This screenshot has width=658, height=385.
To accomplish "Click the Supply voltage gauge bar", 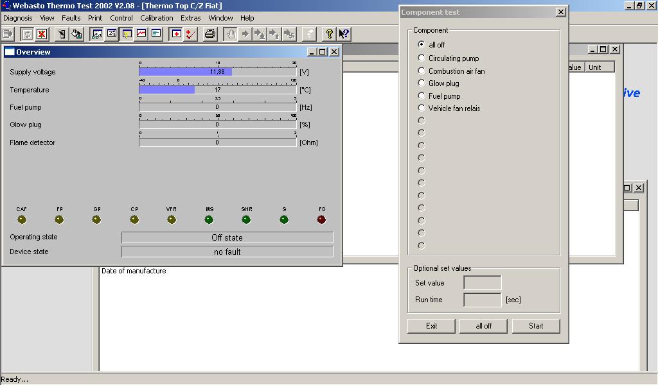I will tap(217, 72).
